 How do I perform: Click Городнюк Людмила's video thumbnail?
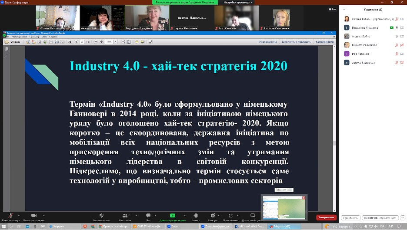click(147, 18)
